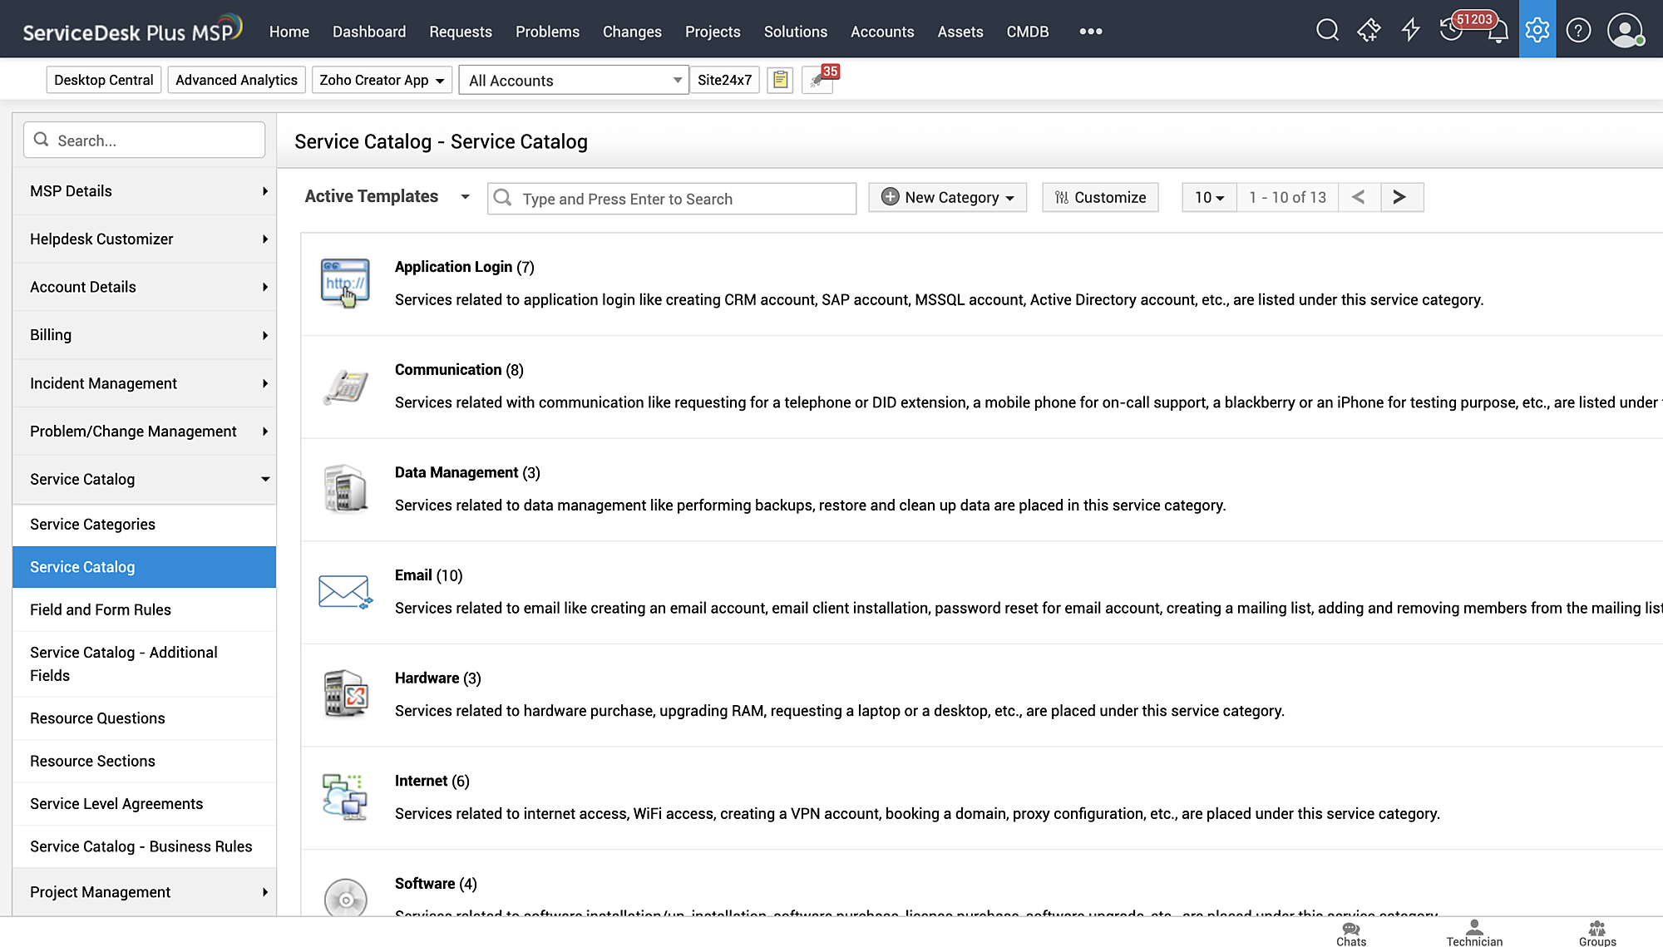The image size is (1663, 947).
Task: Open the New Category dropdown
Action: [x=947, y=197]
